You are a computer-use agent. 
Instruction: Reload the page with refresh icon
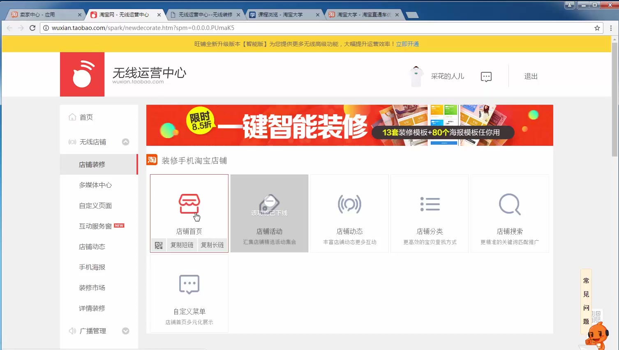point(32,28)
